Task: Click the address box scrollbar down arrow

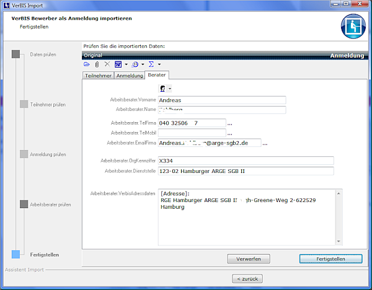Action: (339, 241)
